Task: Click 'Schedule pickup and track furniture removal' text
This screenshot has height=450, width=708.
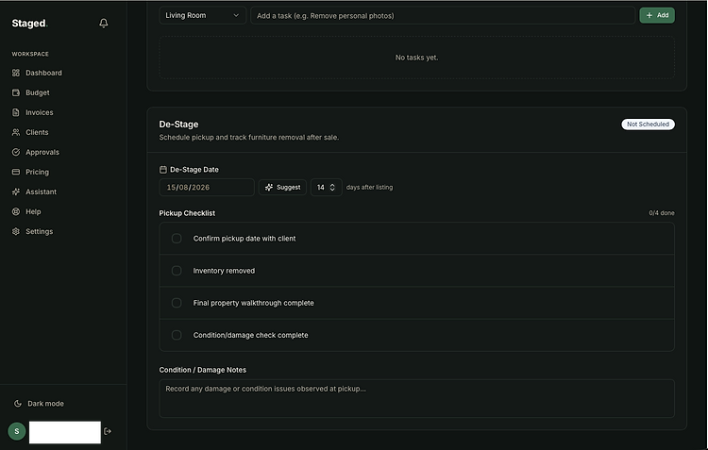Action: (x=249, y=137)
